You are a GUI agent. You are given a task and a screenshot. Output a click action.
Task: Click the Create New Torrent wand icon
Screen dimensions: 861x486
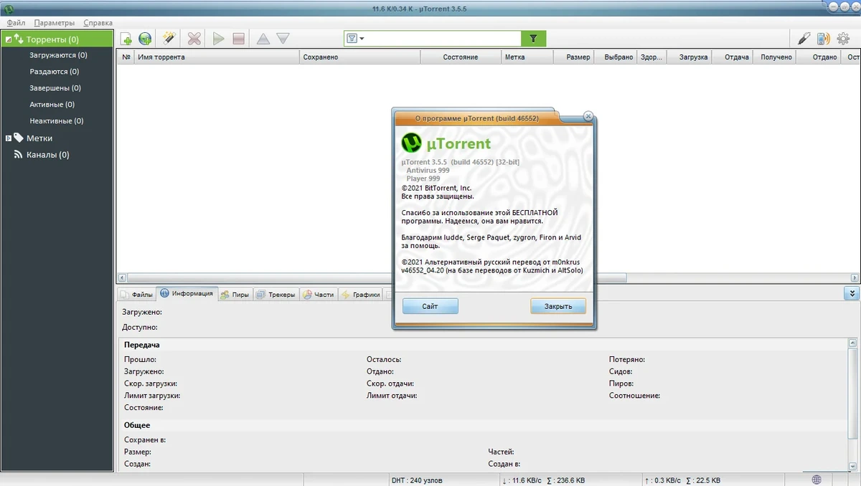[x=169, y=39]
